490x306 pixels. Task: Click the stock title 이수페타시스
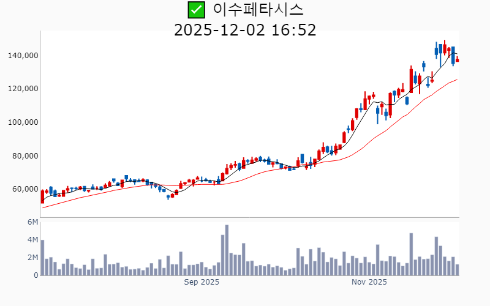coord(258,10)
